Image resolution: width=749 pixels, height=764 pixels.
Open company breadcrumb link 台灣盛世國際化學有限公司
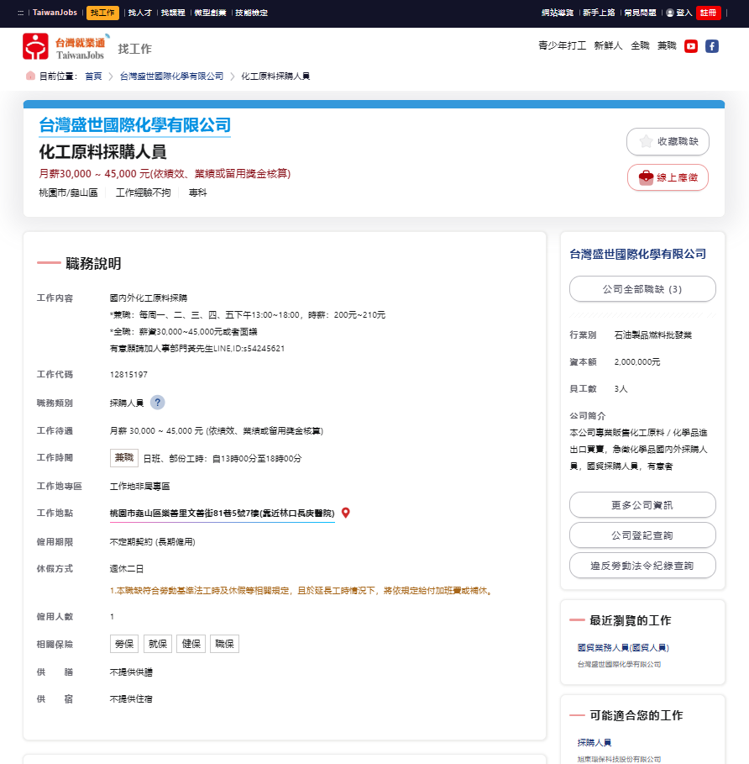(171, 76)
